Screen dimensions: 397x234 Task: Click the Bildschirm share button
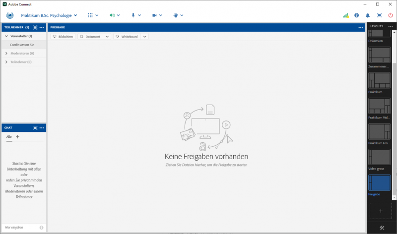pos(63,37)
